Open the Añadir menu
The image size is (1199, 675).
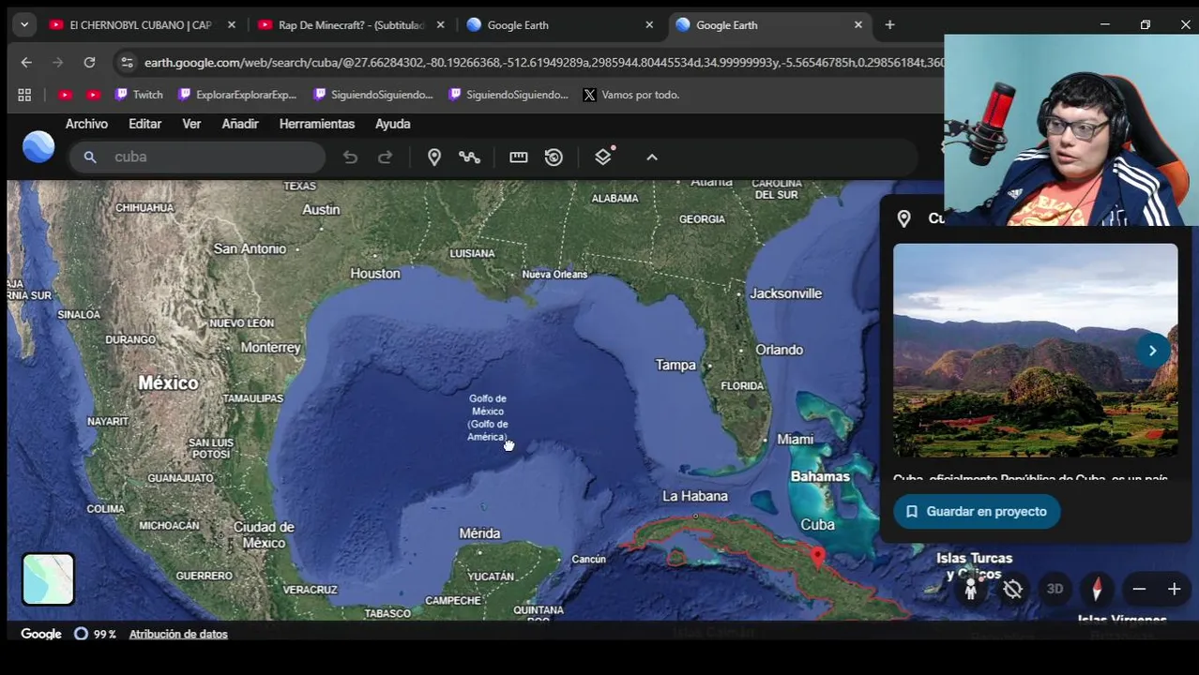(240, 124)
